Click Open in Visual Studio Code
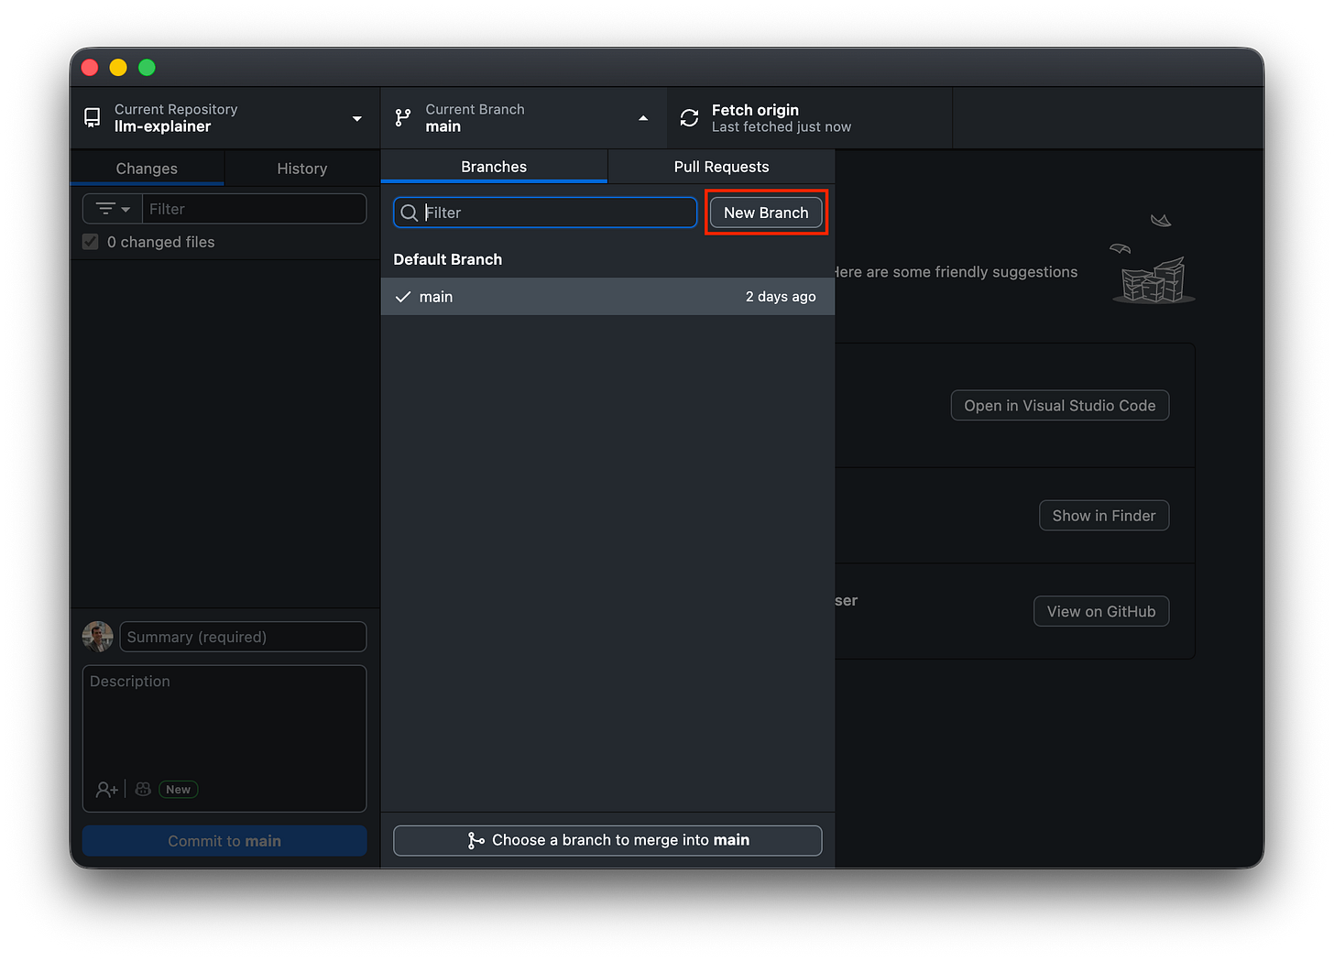The image size is (1334, 961). (1059, 405)
